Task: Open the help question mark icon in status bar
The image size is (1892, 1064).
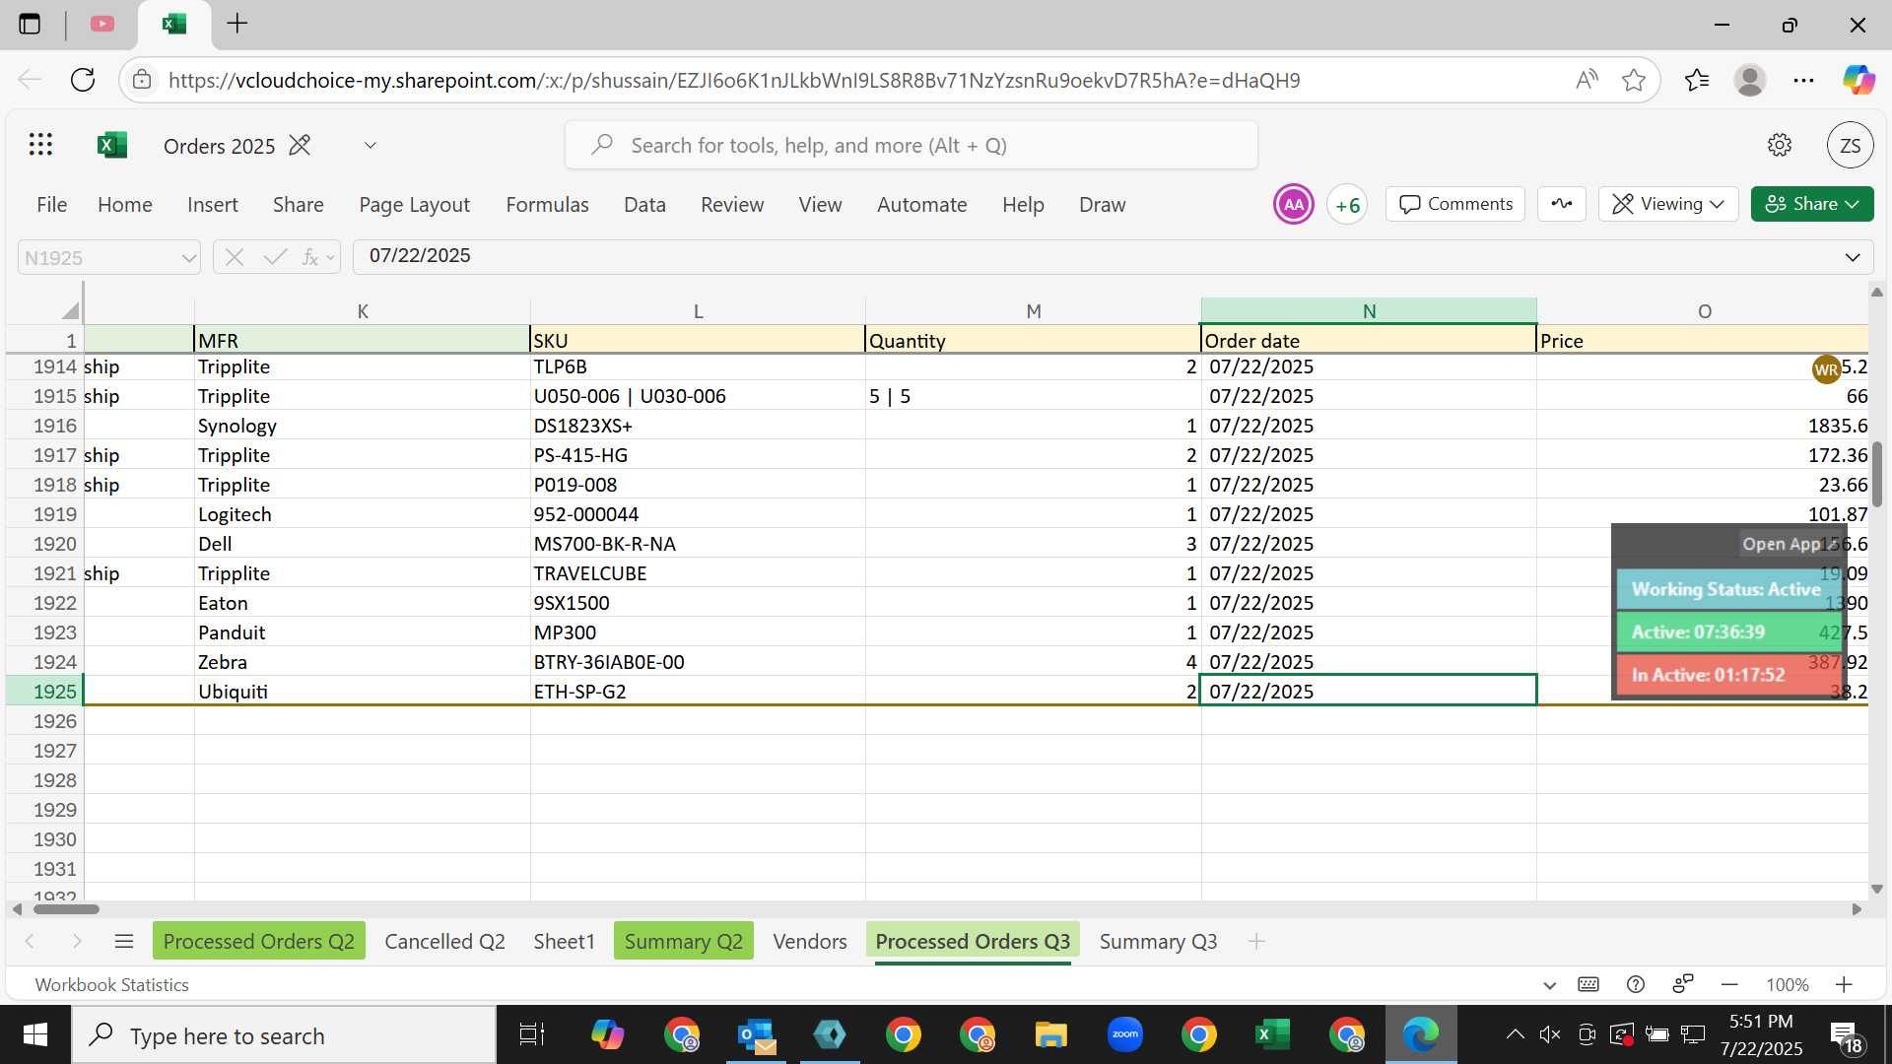Action: pyautogui.click(x=1636, y=984)
